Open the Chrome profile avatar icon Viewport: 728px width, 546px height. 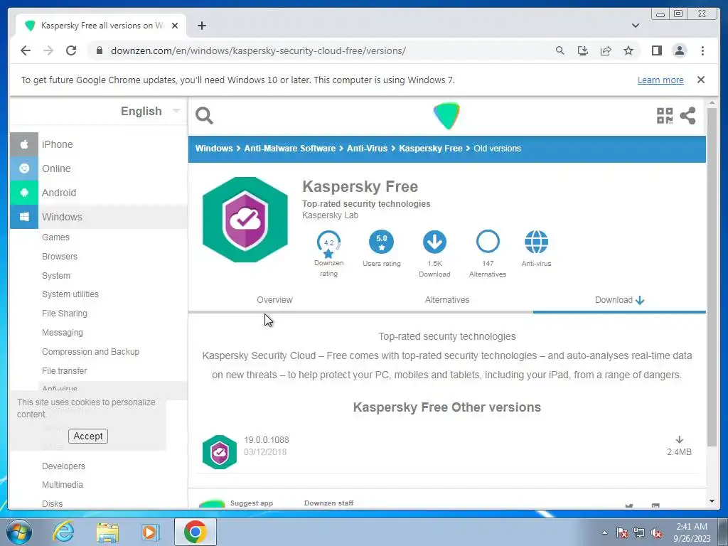point(679,50)
